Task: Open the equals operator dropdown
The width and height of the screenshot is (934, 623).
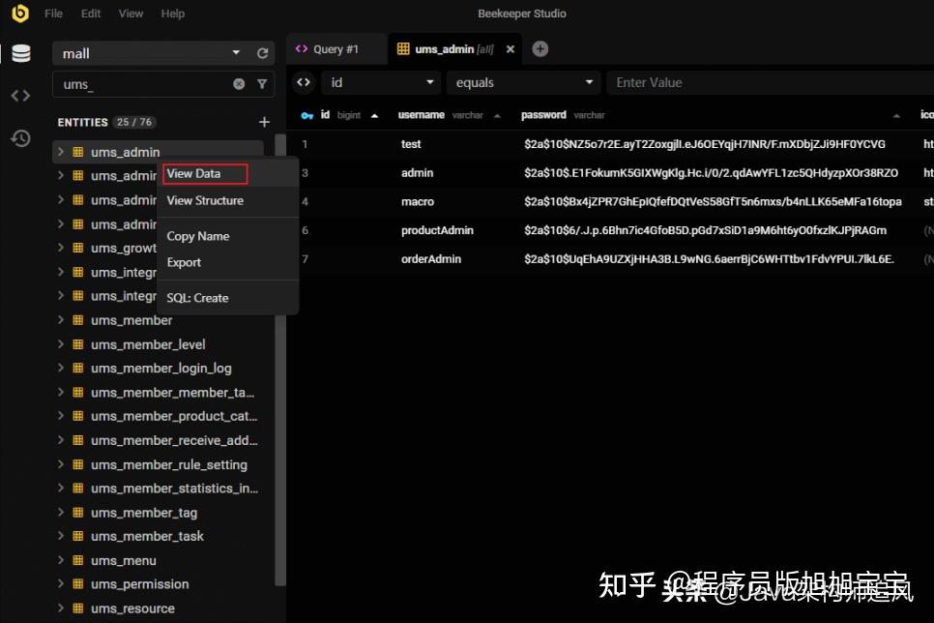Action: 523,82
